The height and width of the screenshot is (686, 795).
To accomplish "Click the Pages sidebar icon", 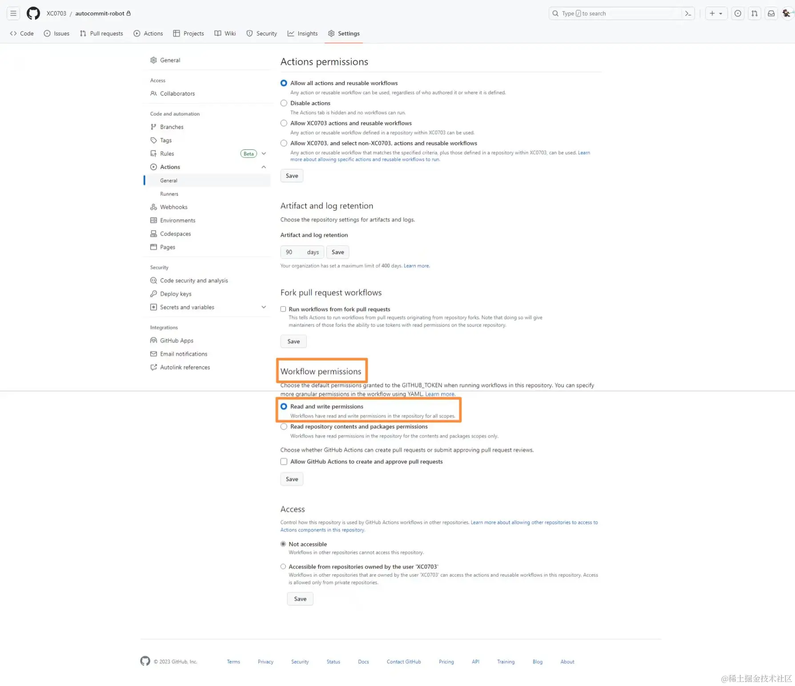I will 153,247.
